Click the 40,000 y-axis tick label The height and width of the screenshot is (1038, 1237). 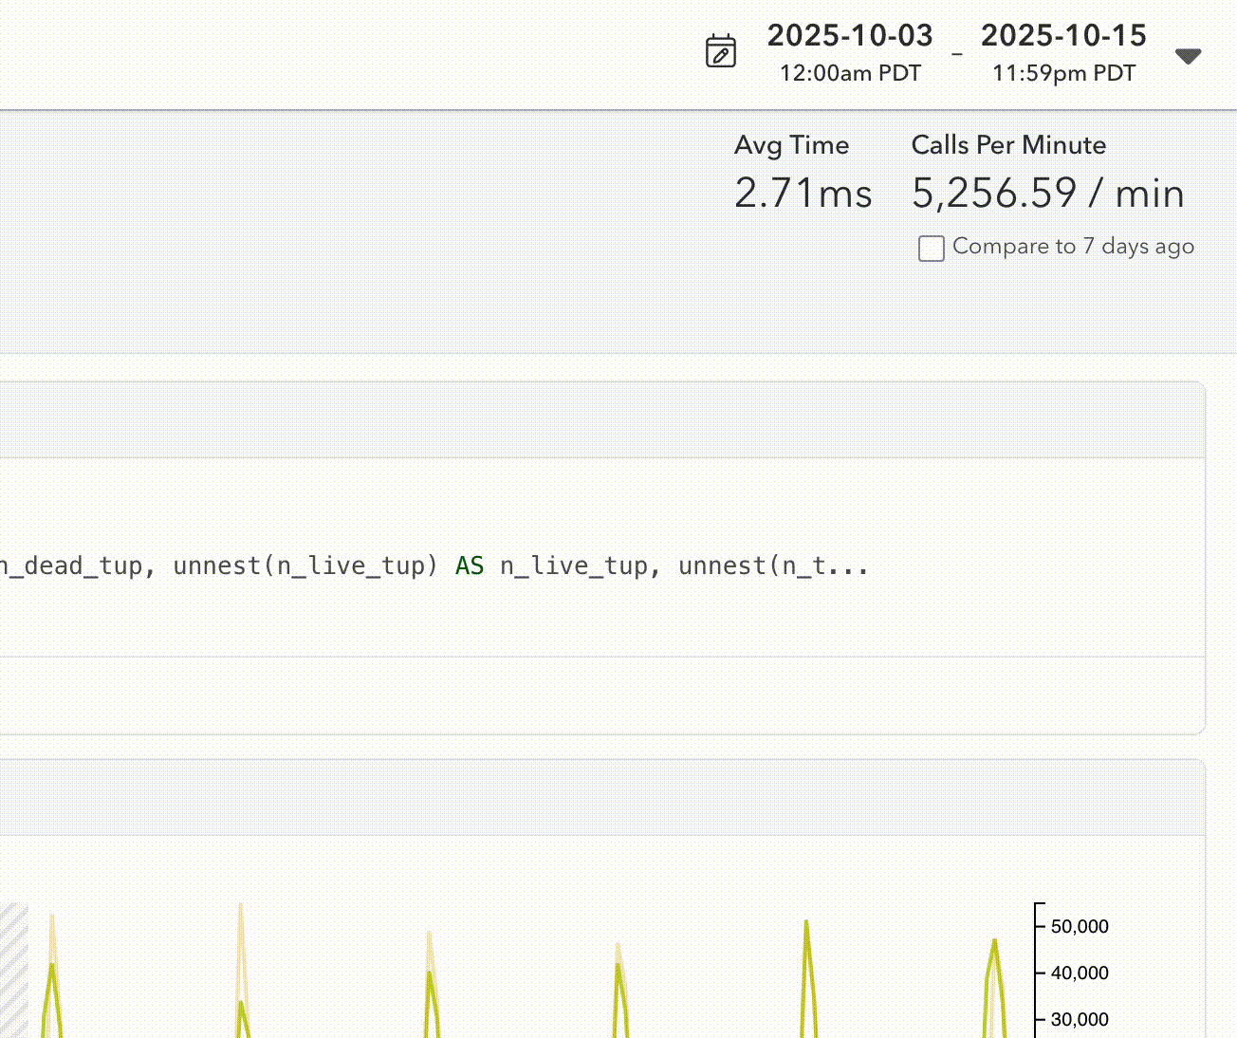click(1079, 973)
